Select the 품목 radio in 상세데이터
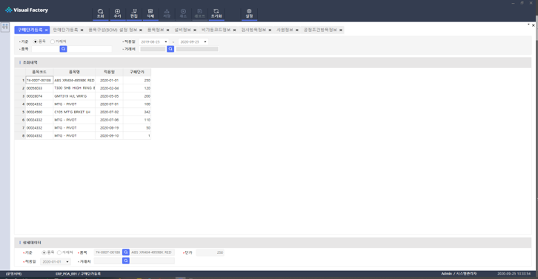The width and height of the screenshot is (538, 279). coord(44,252)
